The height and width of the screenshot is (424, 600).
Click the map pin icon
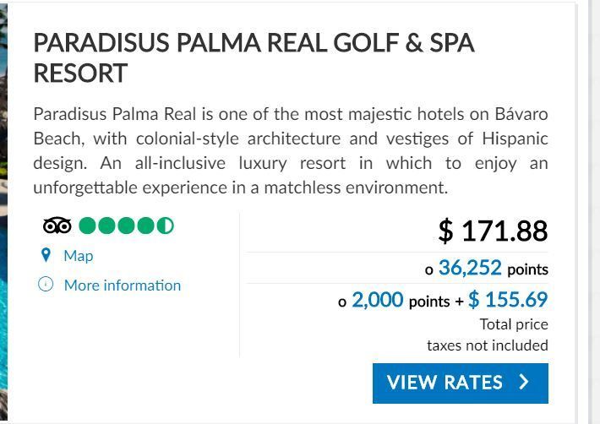(x=46, y=255)
